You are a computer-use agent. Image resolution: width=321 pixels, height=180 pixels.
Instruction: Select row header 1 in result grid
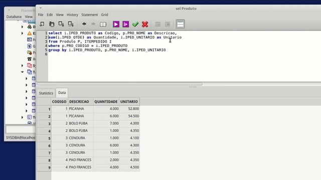(x=44, y=109)
